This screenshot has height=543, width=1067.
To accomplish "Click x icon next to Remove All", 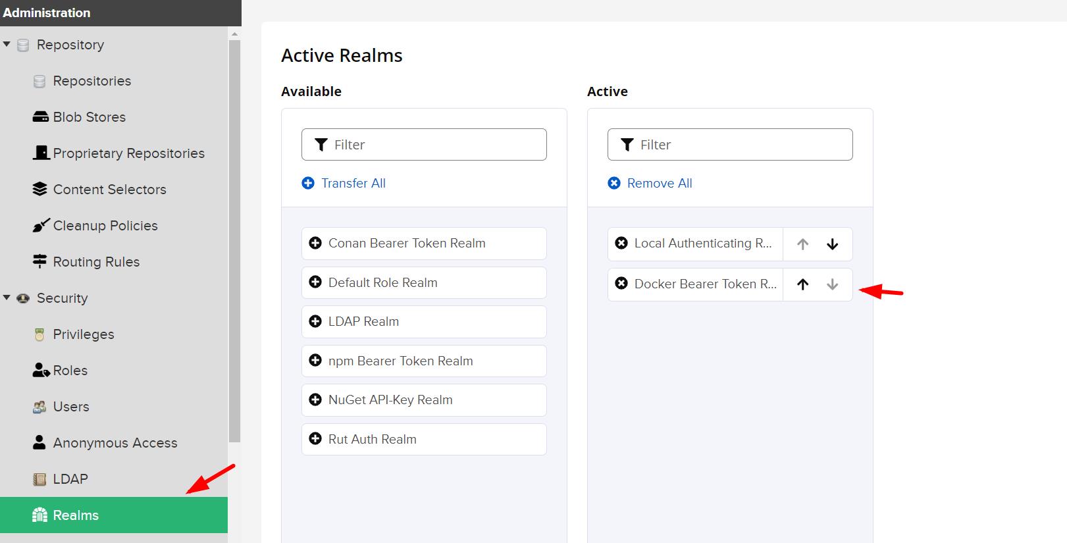I will pyautogui.click(x=614, y=183).
